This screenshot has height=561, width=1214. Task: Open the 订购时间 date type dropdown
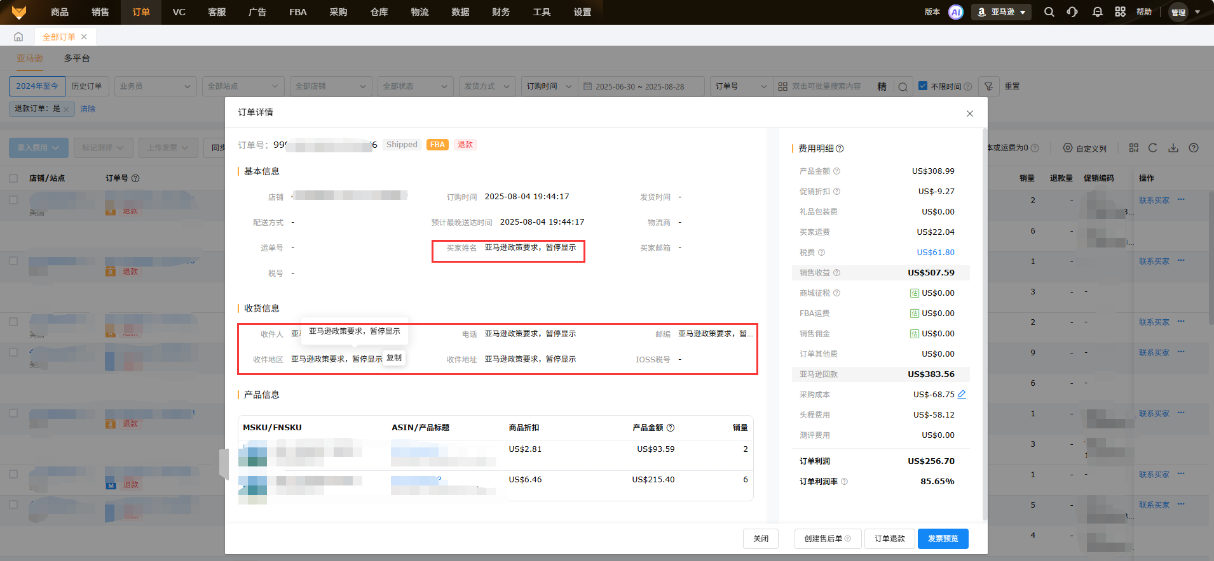pyautogui.click(x=549, y=86)
